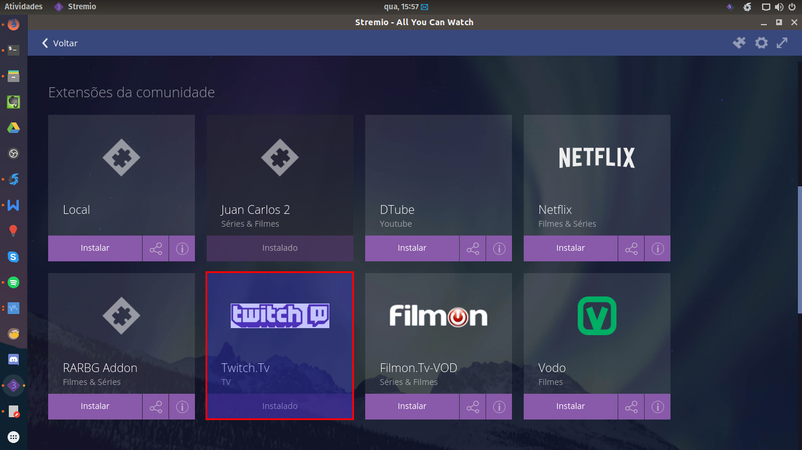
Task: Click the Stremio tray icon in top bar
Action: pos(730,7)
